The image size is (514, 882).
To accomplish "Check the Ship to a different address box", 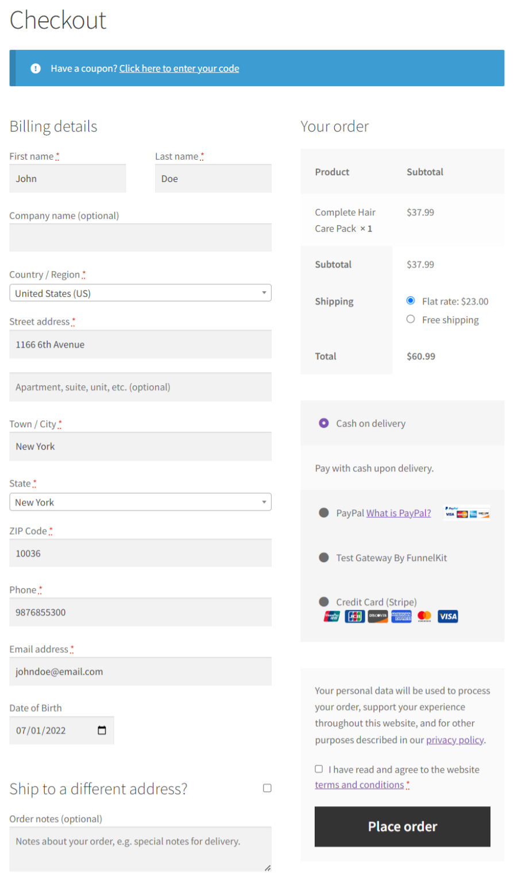I will (x=266, y=788).
